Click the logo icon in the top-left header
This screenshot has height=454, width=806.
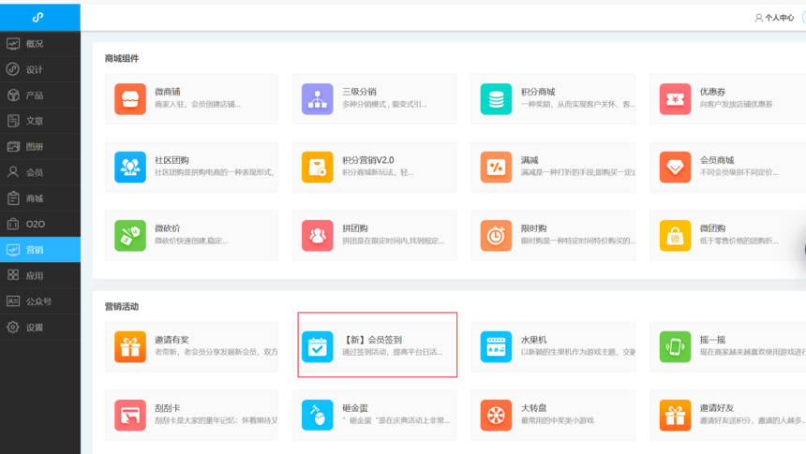click(x=38, y=18)
